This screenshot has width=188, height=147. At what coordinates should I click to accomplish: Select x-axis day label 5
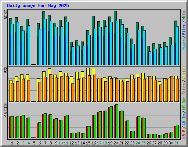point(34,143)
